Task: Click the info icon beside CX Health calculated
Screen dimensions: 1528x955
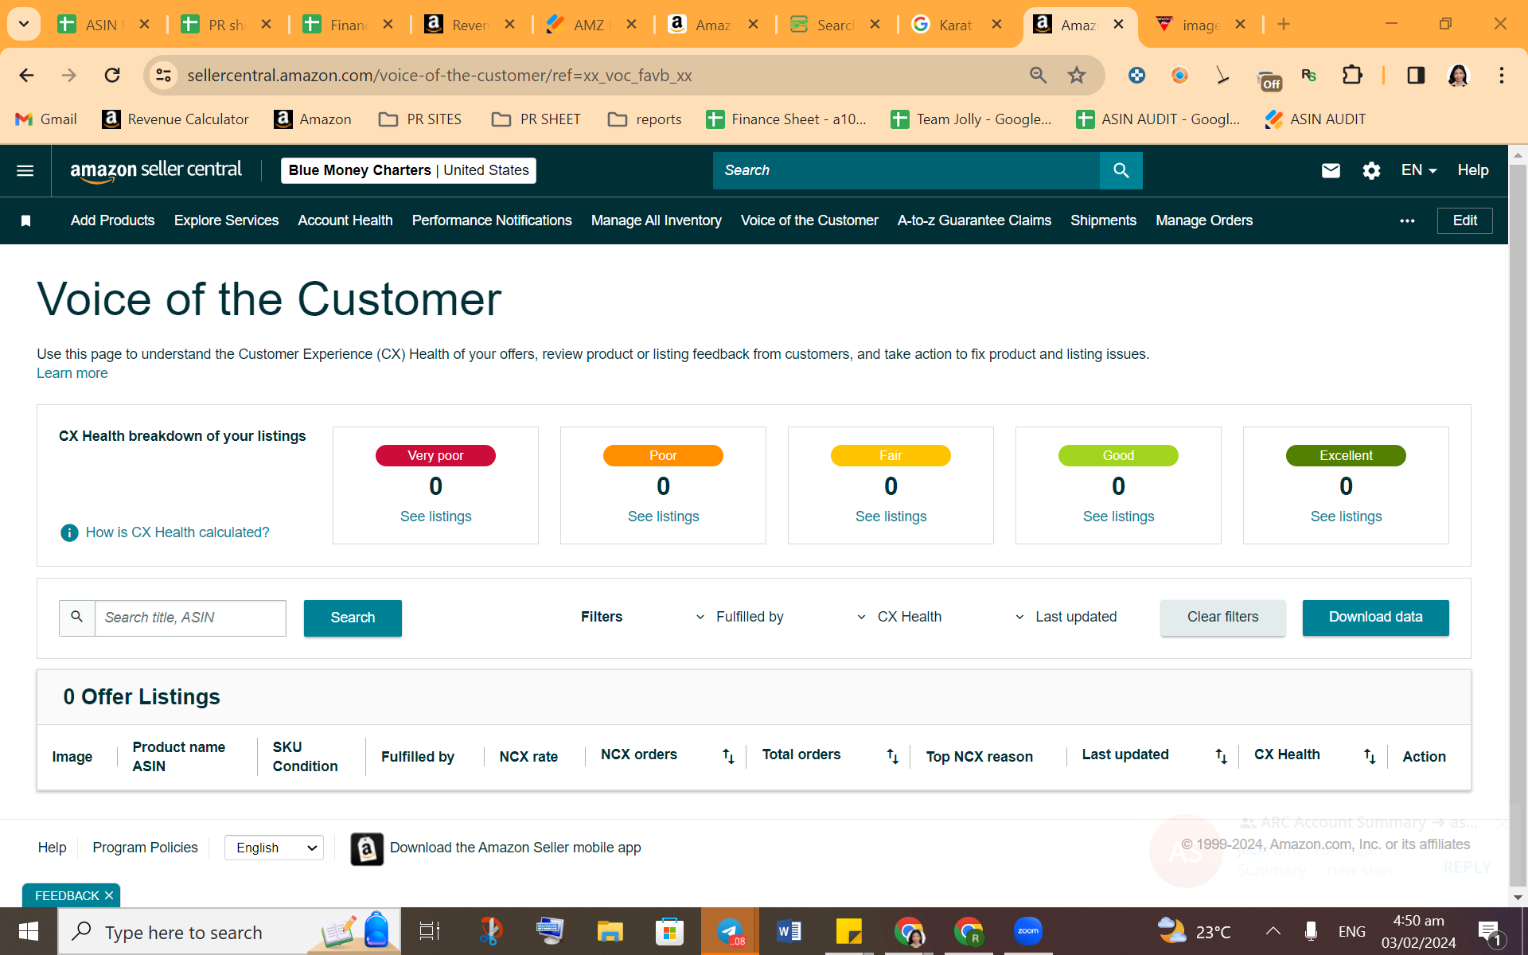Action: [69, 532]
